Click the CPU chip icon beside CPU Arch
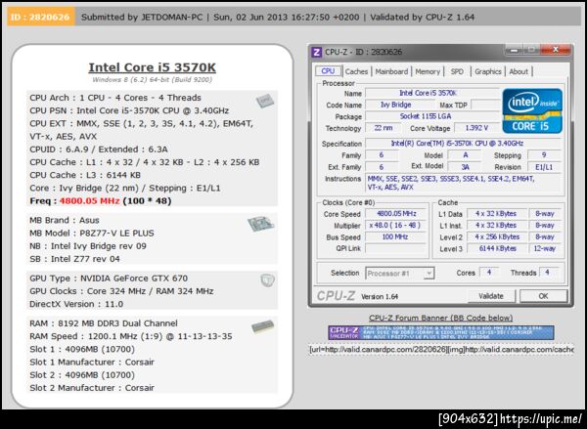The height and width of the screenshot is (429, 587). 265,101
